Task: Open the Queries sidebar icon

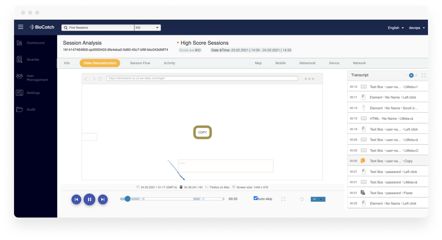Action: click(x=20, y=59)
